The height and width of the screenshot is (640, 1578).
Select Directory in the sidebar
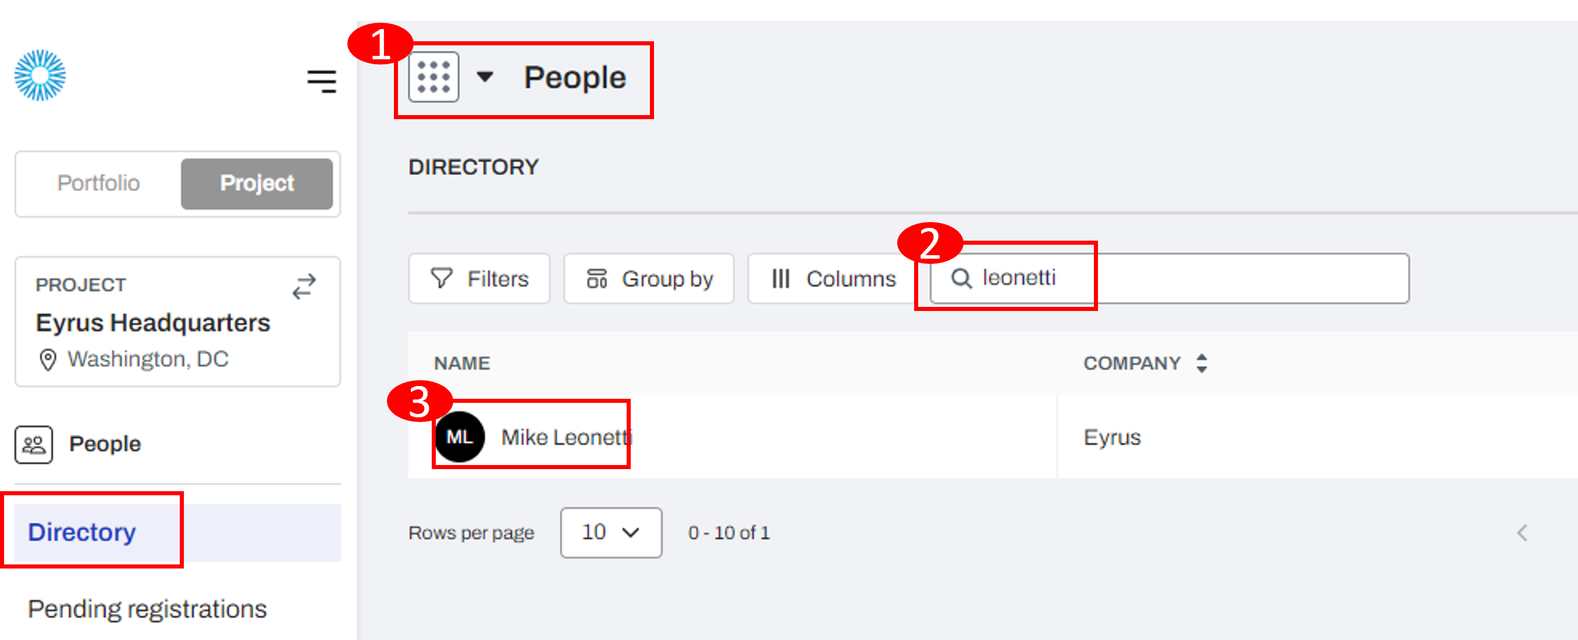[x=81, y=532]
